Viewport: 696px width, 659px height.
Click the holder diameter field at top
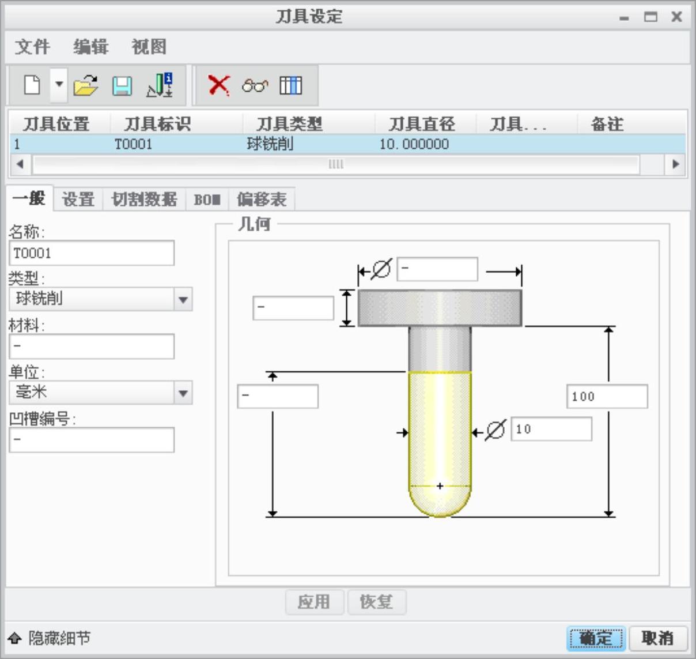tap(437, 269)
